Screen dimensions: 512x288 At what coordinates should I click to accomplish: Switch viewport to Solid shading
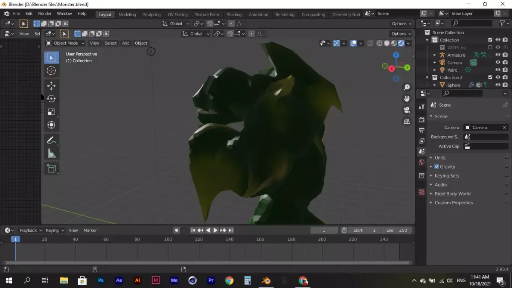coord(387,43)
